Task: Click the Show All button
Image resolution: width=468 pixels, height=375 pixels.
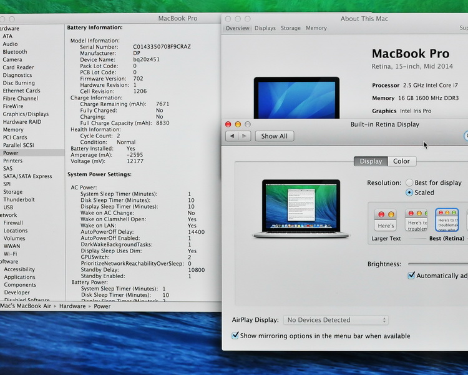Action: tap(275, 136)
